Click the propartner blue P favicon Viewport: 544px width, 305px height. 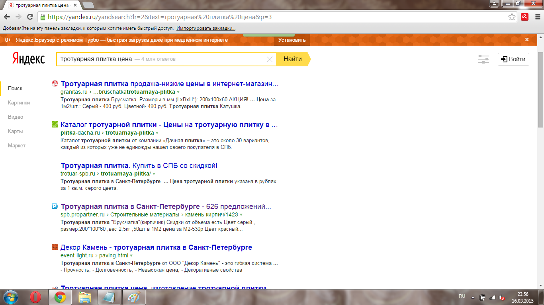coord(55,206)
